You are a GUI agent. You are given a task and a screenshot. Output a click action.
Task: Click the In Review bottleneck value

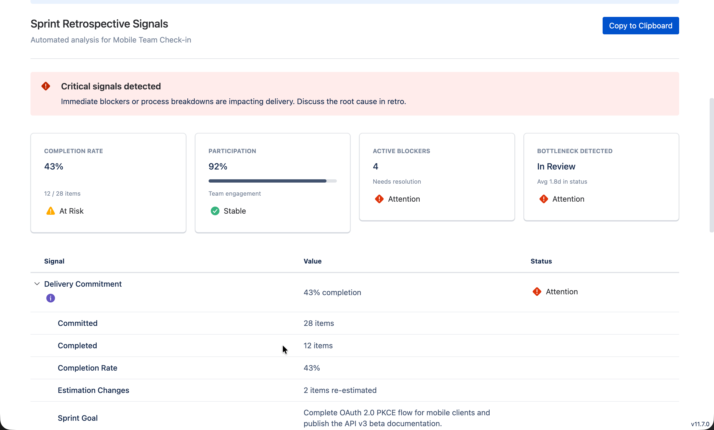click(556, 166)
